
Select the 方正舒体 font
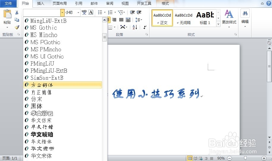[63, 85]
